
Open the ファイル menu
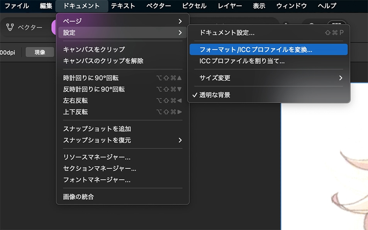(x=17, y=6)
